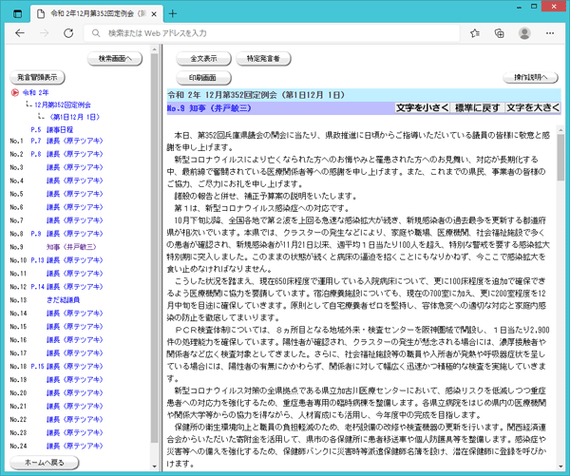Click the ホームへ戻る button

(44, 462)
